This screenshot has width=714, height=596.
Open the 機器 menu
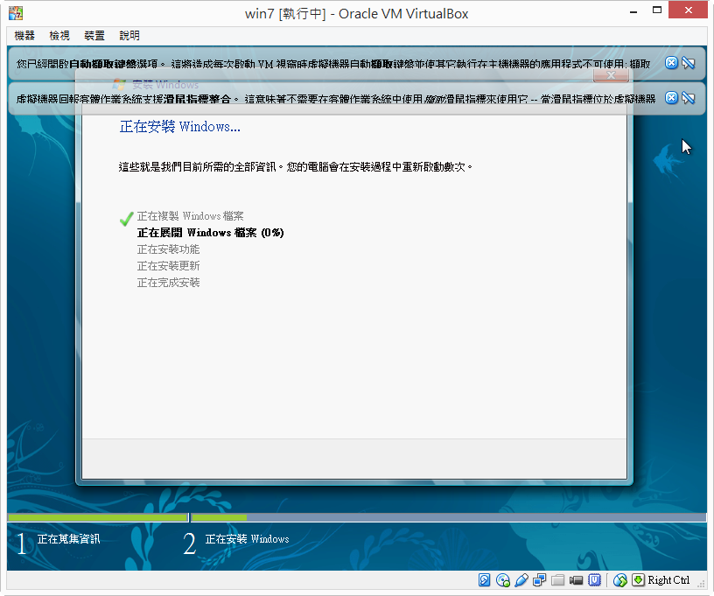24,36
